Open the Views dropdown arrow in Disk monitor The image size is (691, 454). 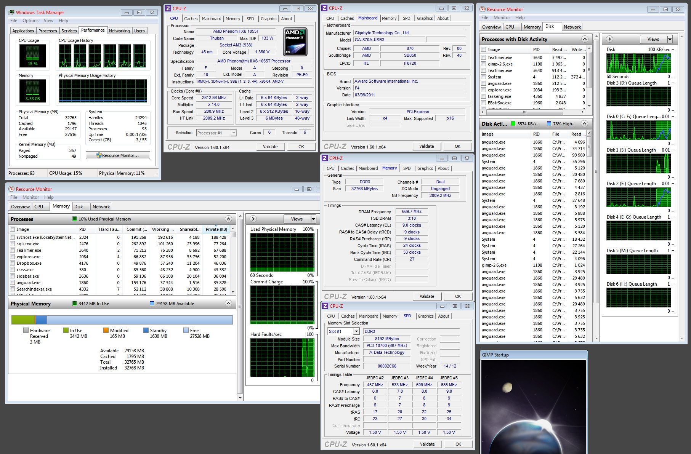[670, 39]
